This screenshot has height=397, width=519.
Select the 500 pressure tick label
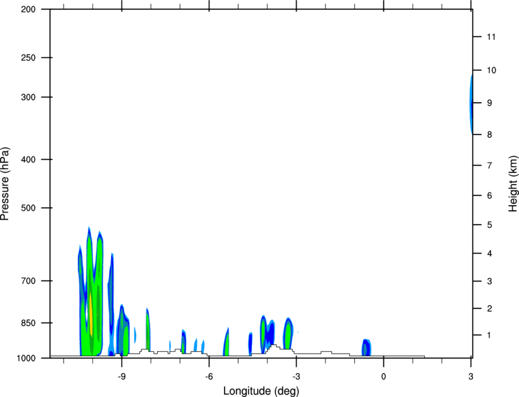click(x=28, y=208)
